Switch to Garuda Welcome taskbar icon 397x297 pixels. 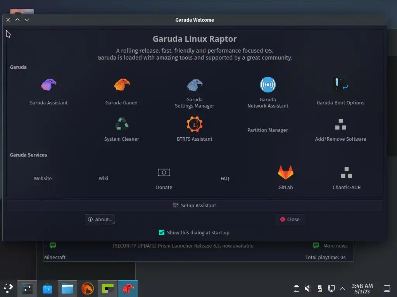pyautogui.click(x=128, y=288)
